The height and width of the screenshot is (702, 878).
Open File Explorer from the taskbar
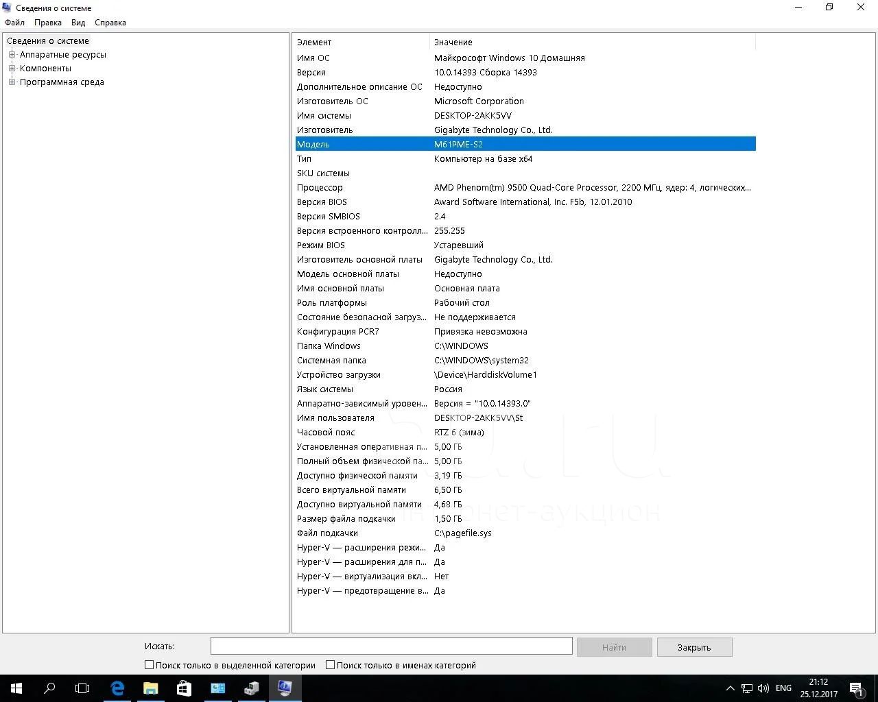[x=150, y=688]
